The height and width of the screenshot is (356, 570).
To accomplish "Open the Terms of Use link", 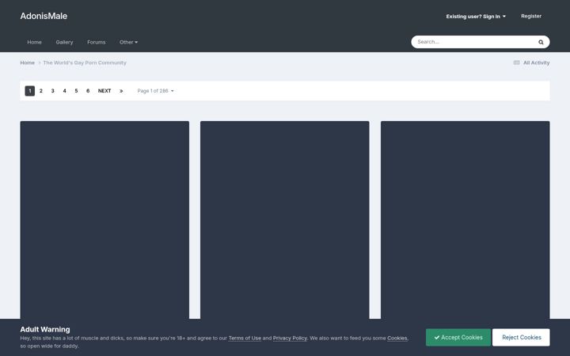I will click(245, 339).
